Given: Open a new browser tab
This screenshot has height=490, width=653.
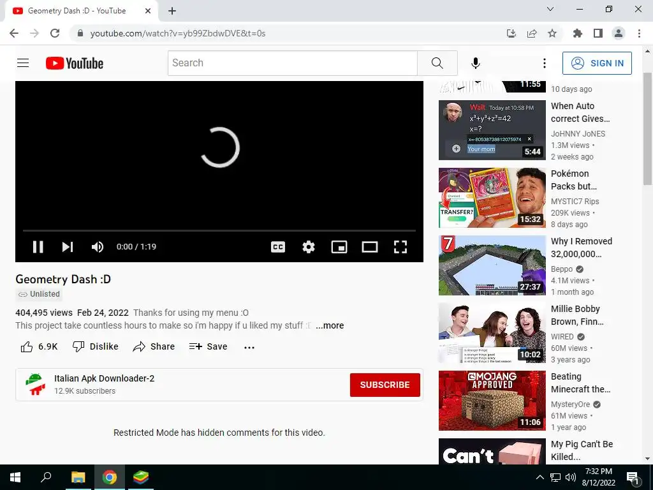Looking at the screenshot, I should click(x=172, y=11).
